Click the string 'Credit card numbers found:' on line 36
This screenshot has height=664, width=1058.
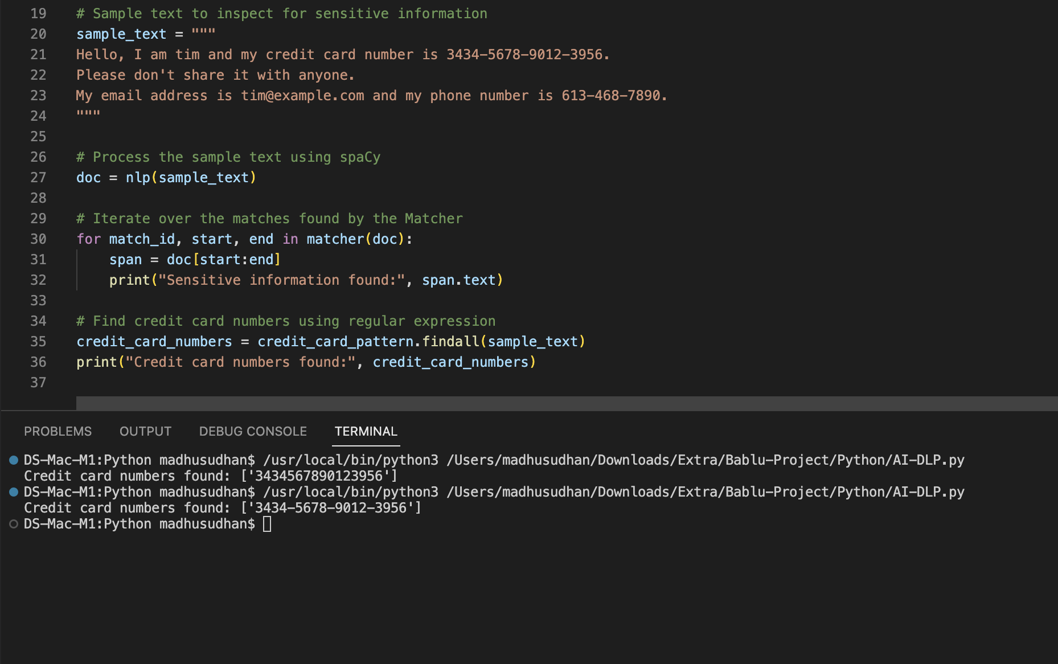[x=240, y=362]
